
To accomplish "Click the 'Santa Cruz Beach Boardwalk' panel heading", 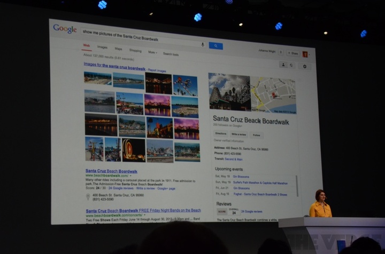I will [251, 120].
